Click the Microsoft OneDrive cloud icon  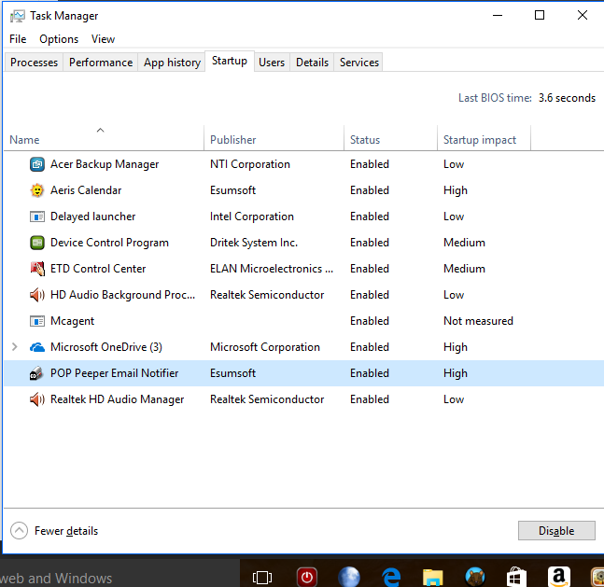pos(37,347)
